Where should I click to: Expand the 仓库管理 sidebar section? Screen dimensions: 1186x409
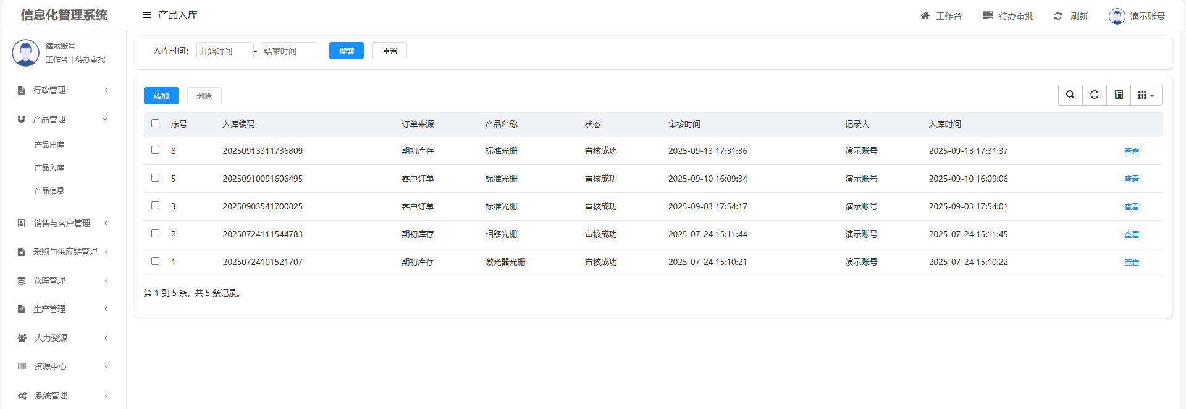pos(62,280)
